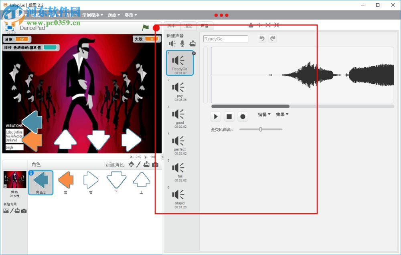The image size is (401, 255).
Task: Click the green flag to start DancePad
Action: click(x=145, y=27)
